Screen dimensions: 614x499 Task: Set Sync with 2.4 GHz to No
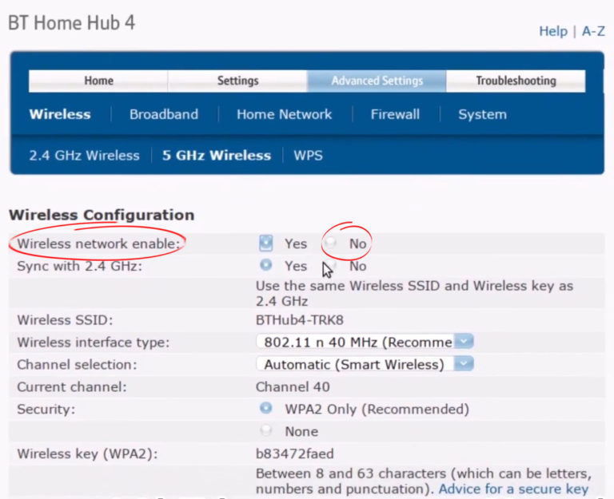[x=331, y=265]
